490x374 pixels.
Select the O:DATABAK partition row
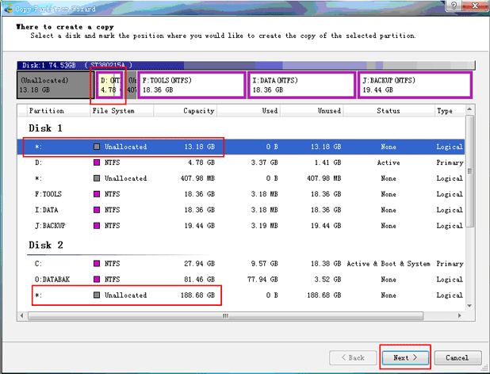click(x=241, y=280)
